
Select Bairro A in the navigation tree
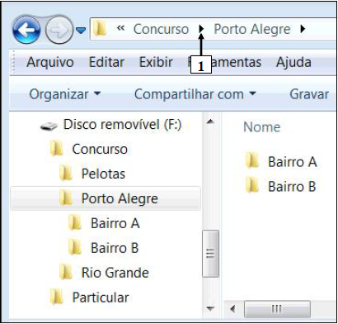(x=115, y=223)
